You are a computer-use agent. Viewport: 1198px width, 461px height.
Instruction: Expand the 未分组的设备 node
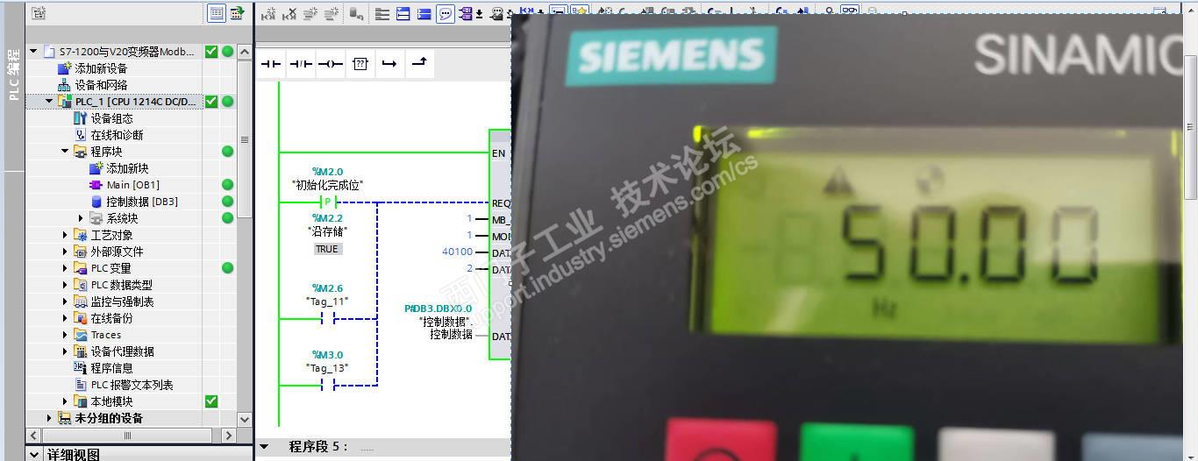click(49, 418)
